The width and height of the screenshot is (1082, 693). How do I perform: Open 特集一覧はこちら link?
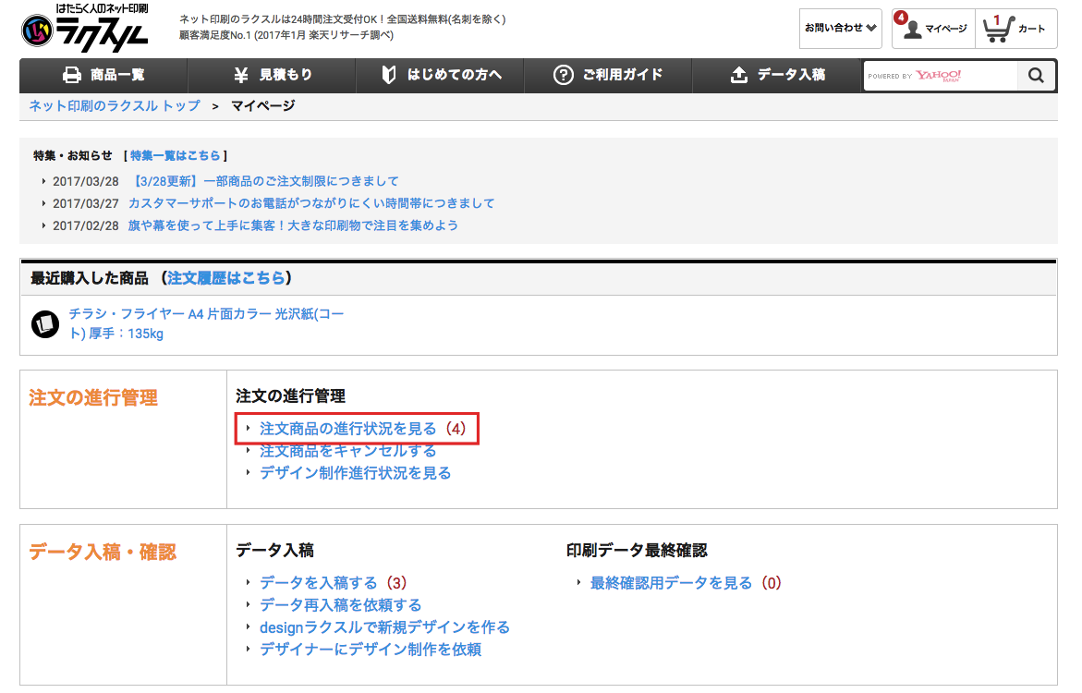tap(176, 155)
